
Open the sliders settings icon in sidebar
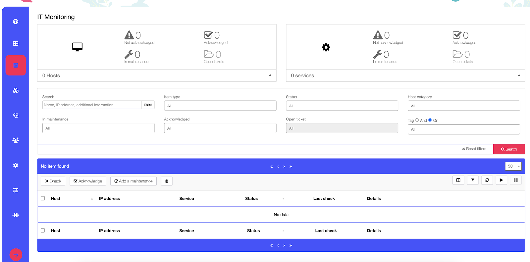tap(16, 190)
